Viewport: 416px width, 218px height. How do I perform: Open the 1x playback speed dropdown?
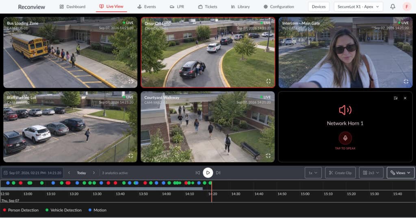tap(313, 173)
